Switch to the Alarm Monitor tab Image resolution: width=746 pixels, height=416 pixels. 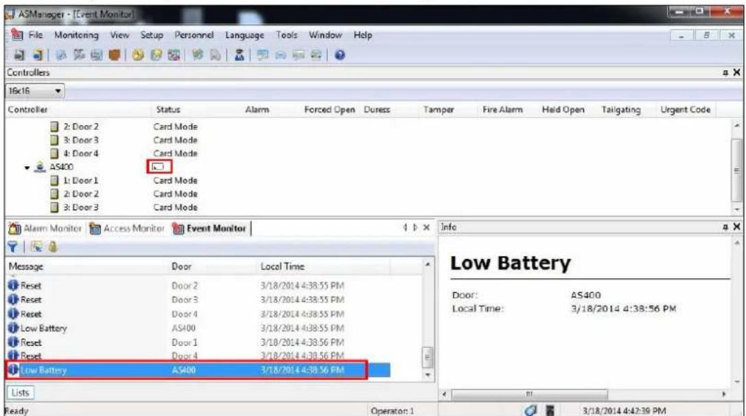pyautogui.click(x=46, y=229)
